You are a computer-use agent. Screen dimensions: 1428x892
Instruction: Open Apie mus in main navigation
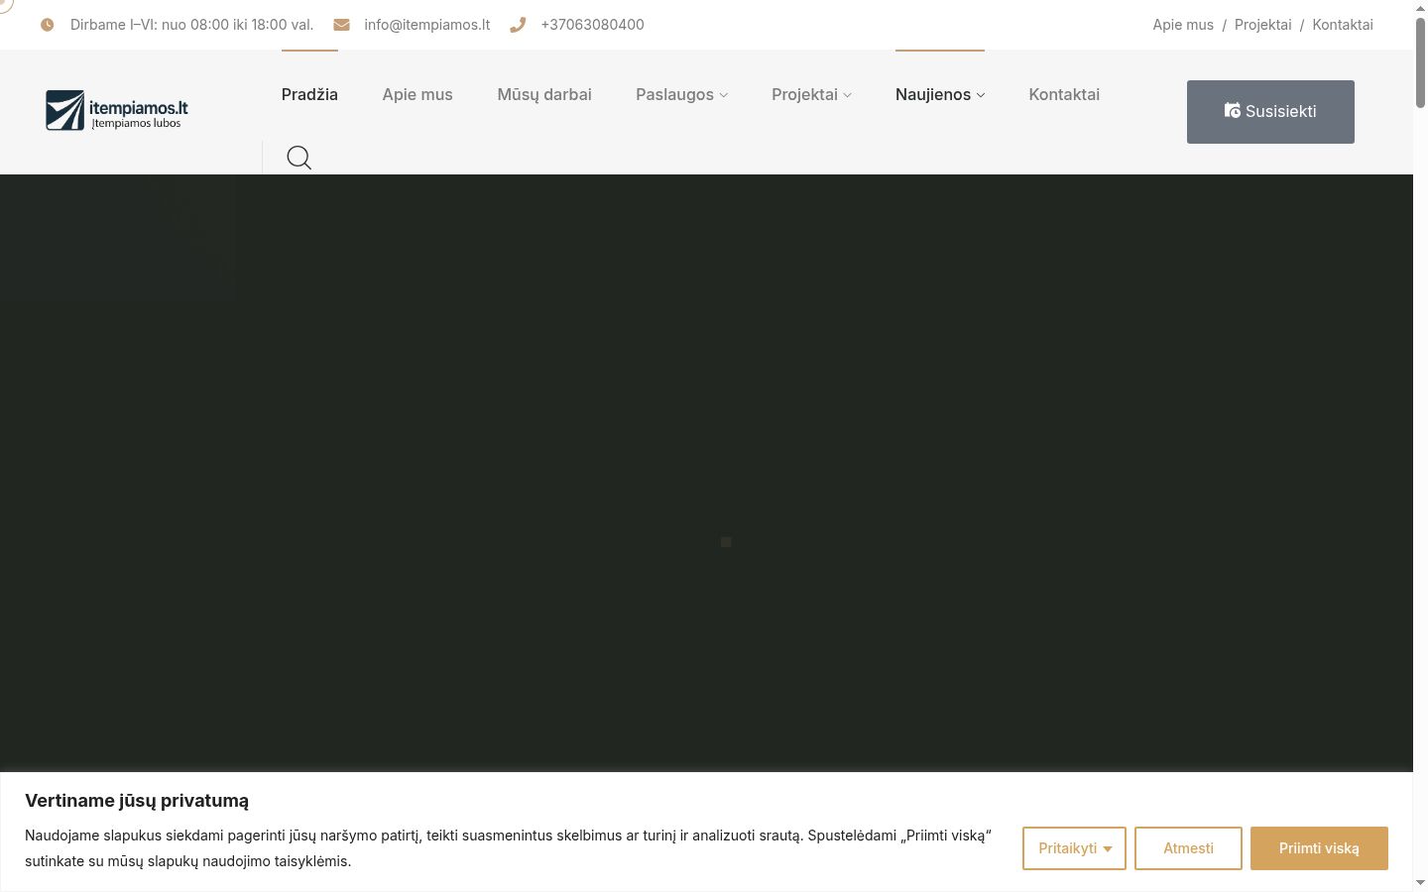417,94
